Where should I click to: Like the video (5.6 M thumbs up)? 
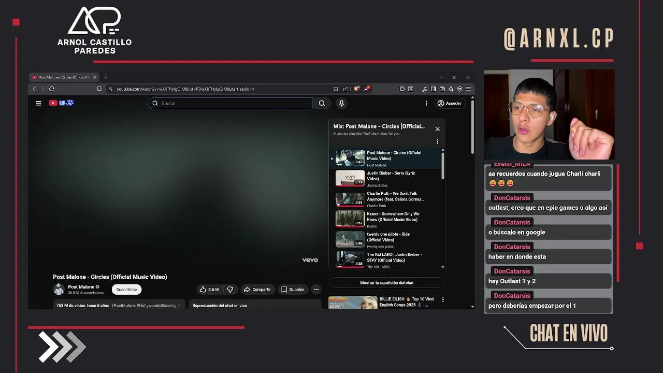point(209,290)
